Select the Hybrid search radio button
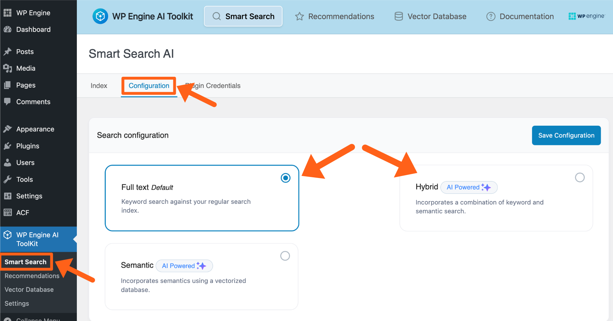The image size is (613, 321). point(579,177)
